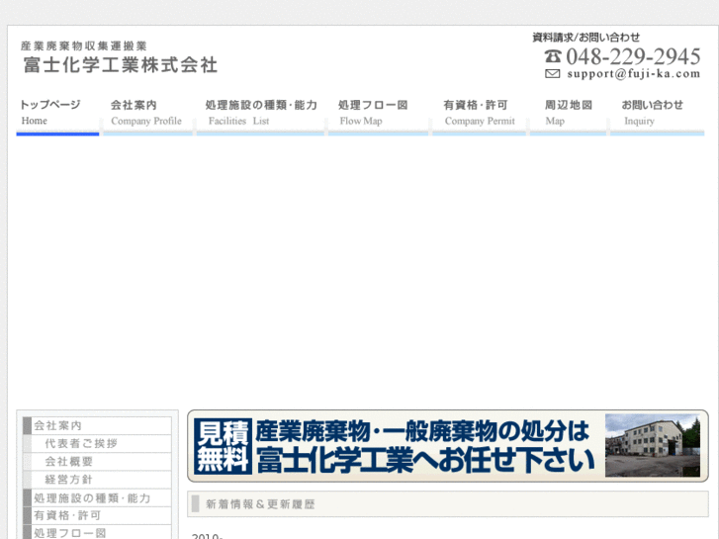719x539 pixels.
Task: Click the envelope mail icon
Action: pyautogui.click(x=553, y=74)
